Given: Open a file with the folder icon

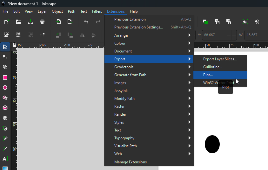Looking at the screenshot, I should [18, 22].
